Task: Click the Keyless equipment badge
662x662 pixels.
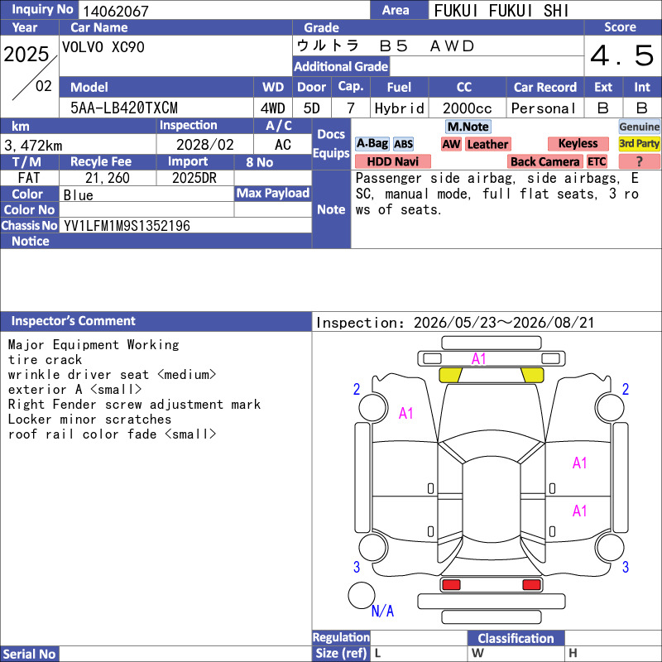Action: click(578, 144)
